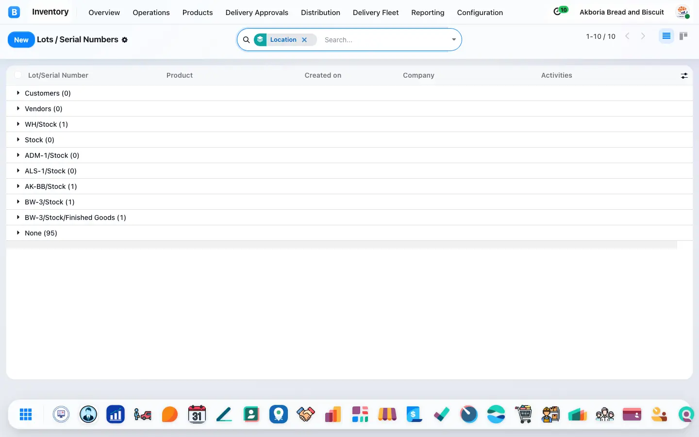Open the blue location pin app in the dock
699x437 pixels.
pos(279,414)
